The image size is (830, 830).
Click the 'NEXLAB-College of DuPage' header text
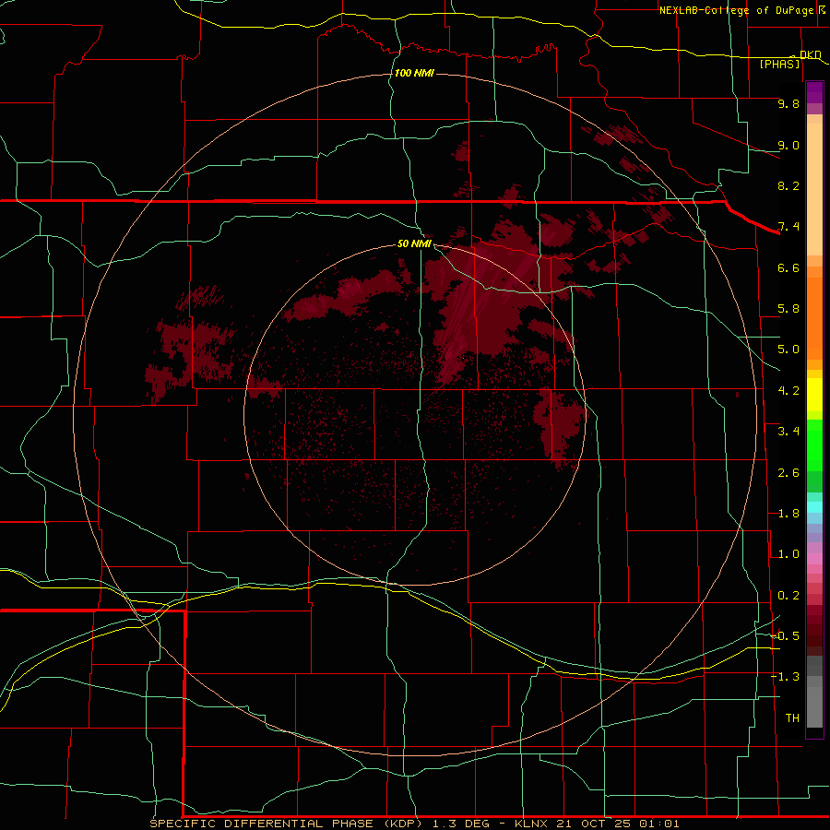[737, 10]
